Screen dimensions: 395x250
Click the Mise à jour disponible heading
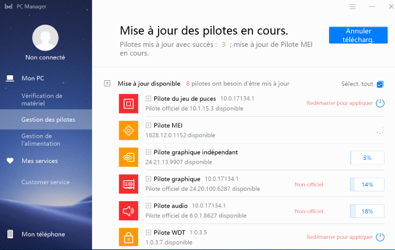coord(149,84)
